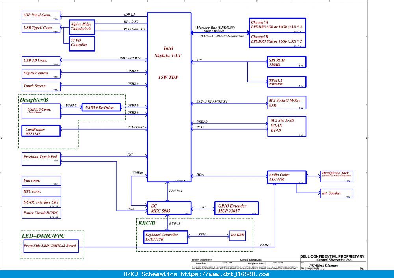The height and width of the screenshot is (278, 394).
Task: Select the Int.KBD box
Action: coord(238,235)
